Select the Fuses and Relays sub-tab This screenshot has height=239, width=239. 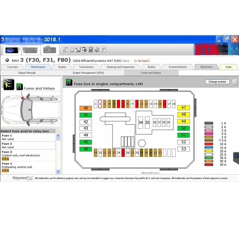[x=151, y=73]
